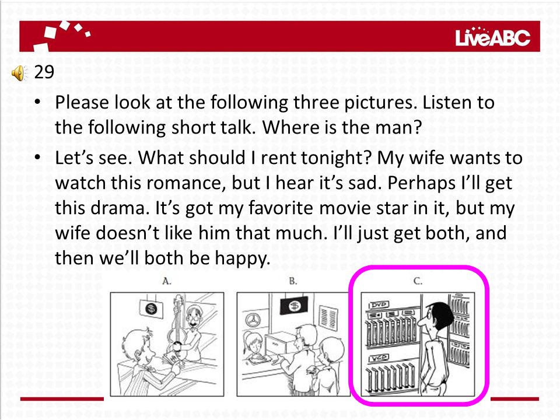Select picture C with the DVD shelves
This screenshot has width=560, height=420.
[x=418, y=344]
